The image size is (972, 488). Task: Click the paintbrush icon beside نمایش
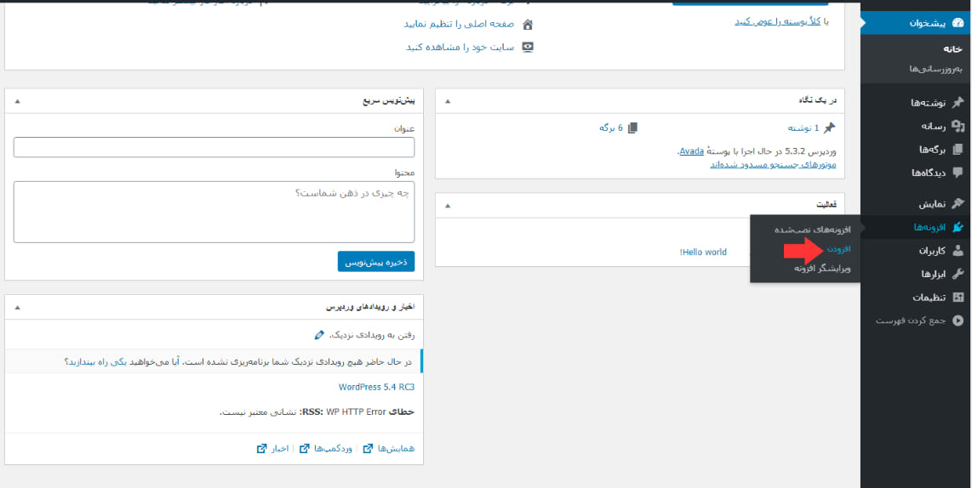958,204
